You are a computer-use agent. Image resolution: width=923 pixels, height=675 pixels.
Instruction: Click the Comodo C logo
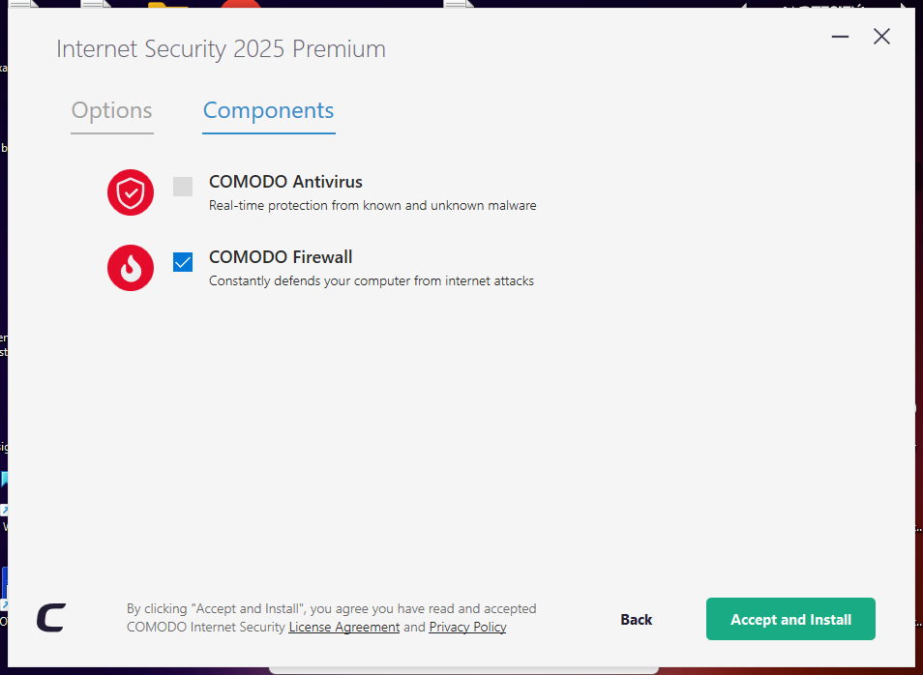click(51, 618)
